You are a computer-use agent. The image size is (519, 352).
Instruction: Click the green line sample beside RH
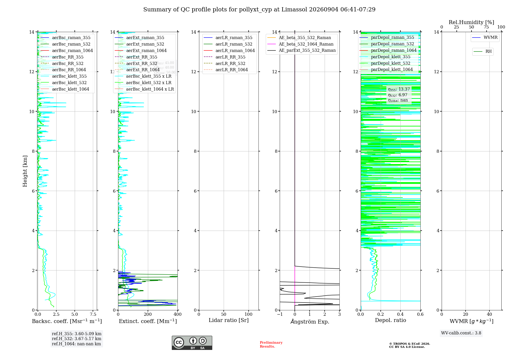[x=478, y=52]
